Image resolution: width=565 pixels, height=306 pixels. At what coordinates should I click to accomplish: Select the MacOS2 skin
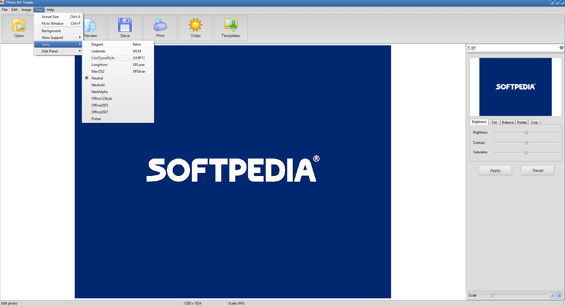[x=98, y=71]
